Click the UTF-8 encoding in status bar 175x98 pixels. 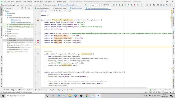pos(155,92)
